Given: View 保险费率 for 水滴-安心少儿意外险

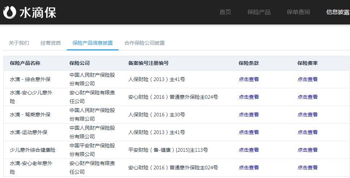Looking at the screenshot, I should point(307,97).
